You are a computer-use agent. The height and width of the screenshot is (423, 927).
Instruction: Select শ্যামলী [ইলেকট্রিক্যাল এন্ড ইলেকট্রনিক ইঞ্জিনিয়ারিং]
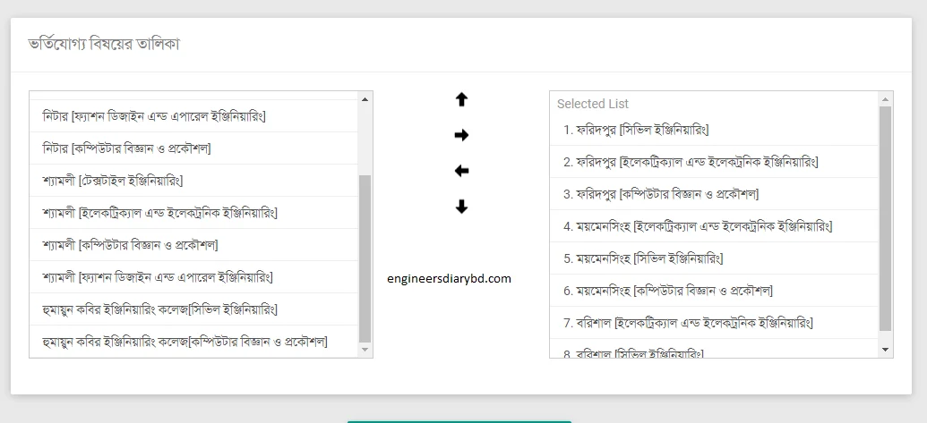click(160, 213)
